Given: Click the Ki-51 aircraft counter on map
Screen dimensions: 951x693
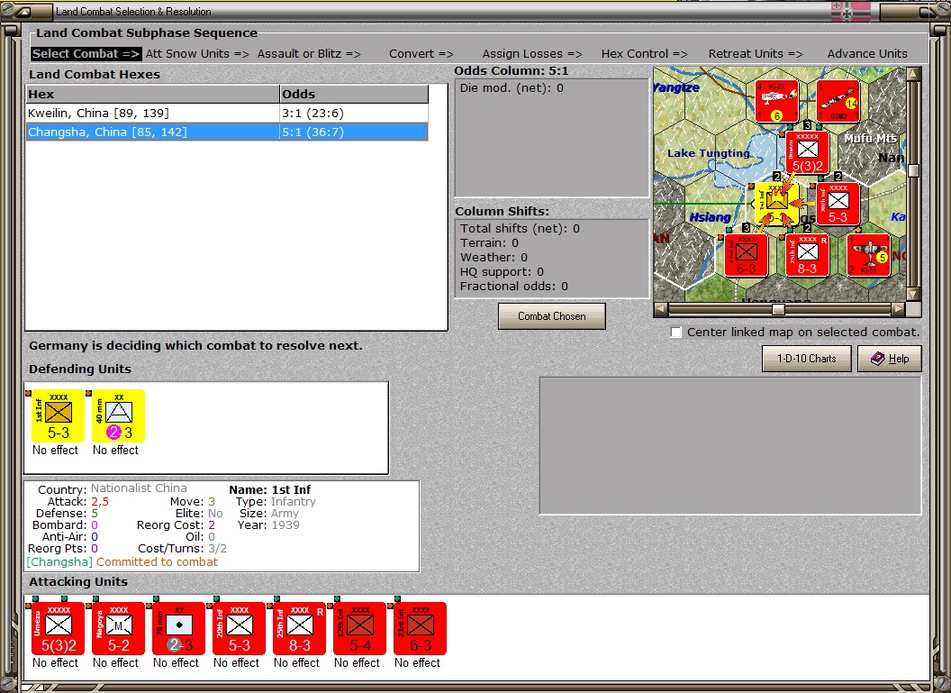Looking at the screenshot, I should 868,255.
